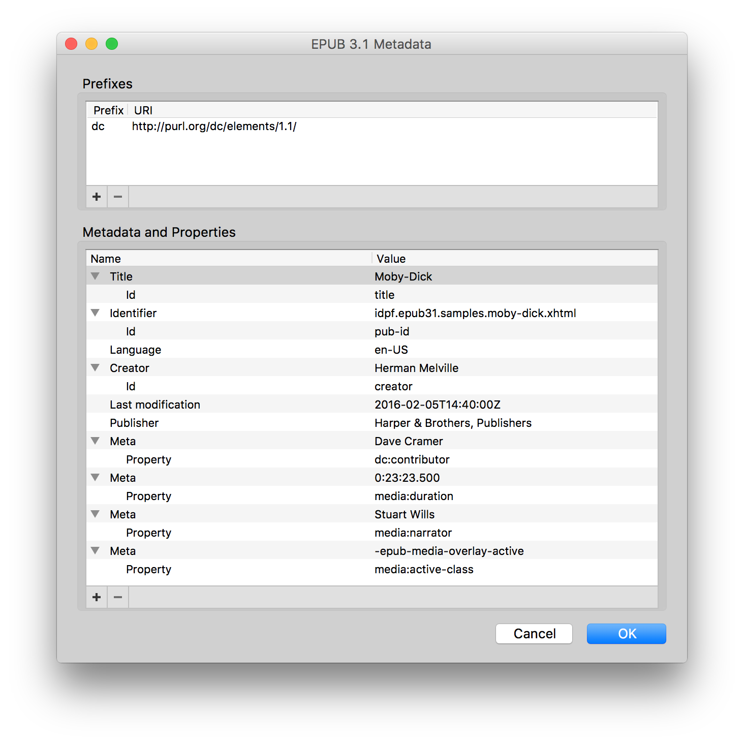Close the EPUB 3.1 Metadata window
This screenshot has width=744, height=744.
click(x=71, y=44)
